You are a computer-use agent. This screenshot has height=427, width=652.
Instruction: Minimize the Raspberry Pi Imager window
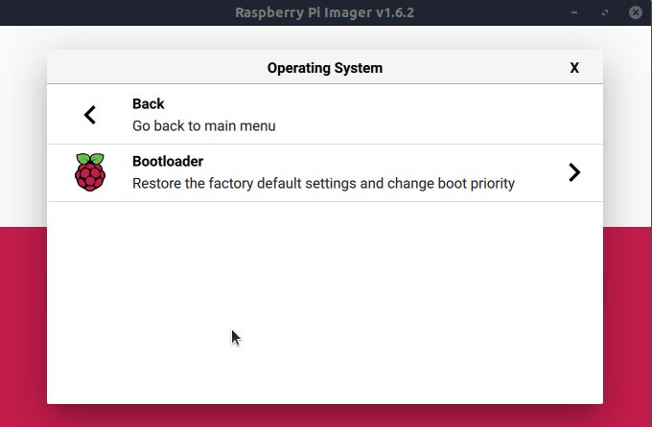pyautogui.click(x=574, y=12)
